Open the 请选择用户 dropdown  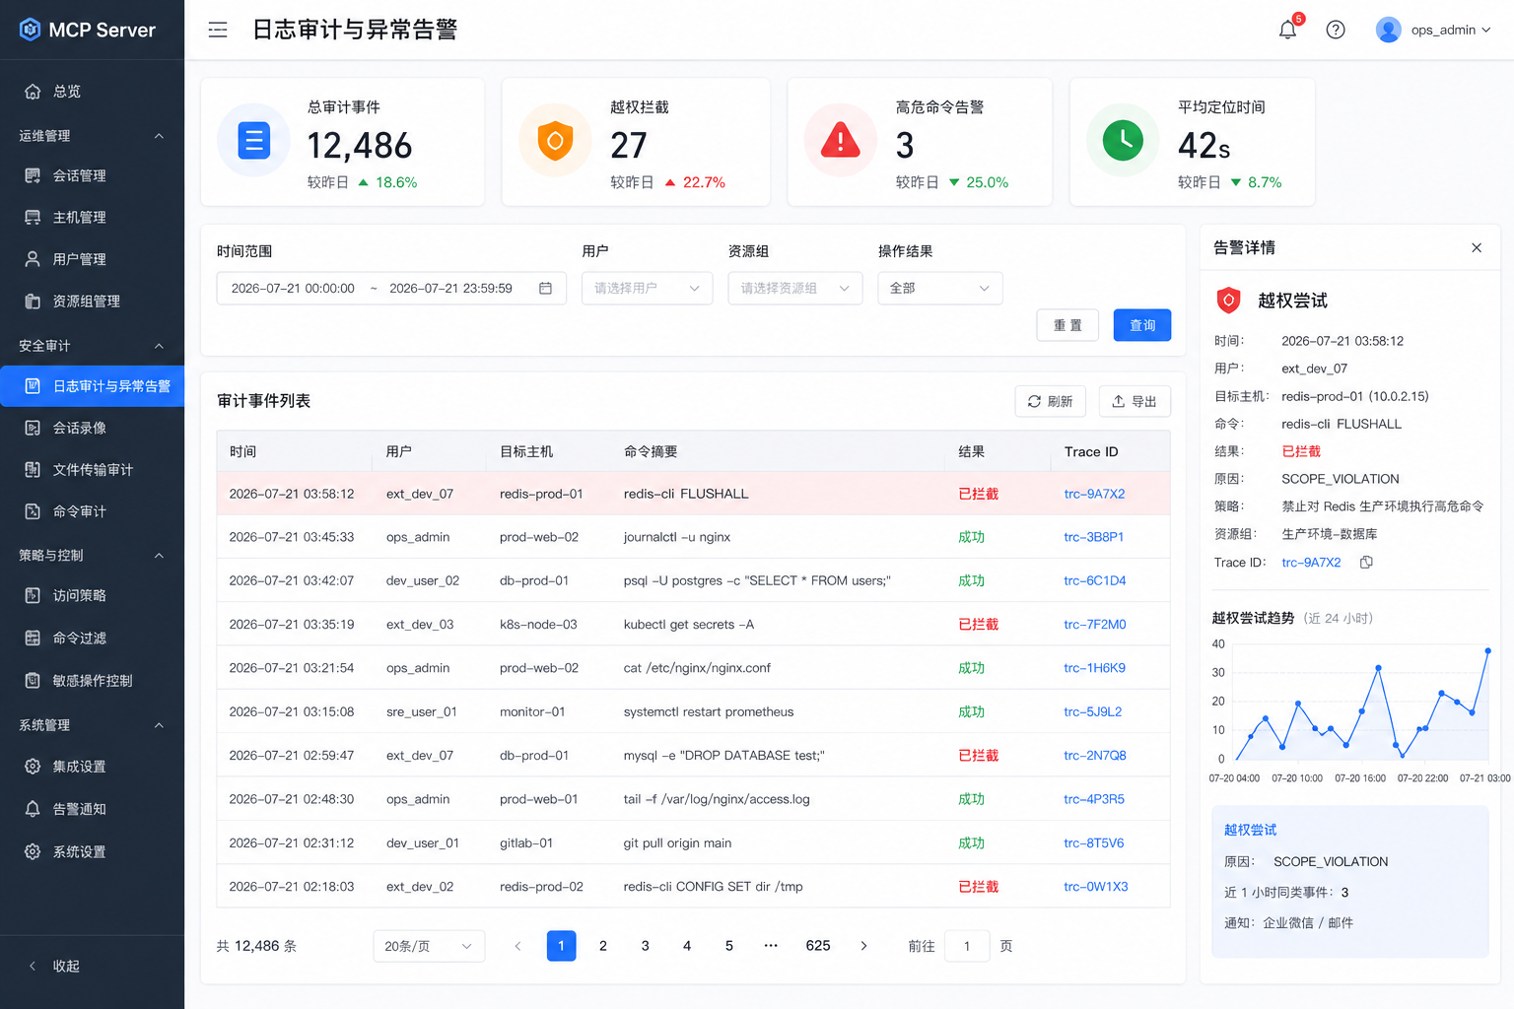(x=647, y=288)
